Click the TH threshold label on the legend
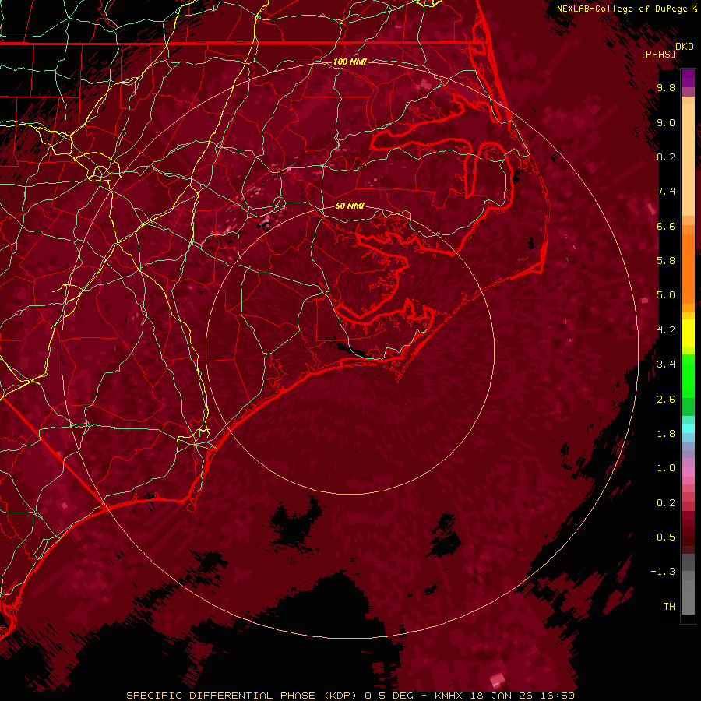This screenshot has width=701, height=701. pyautogui.click(x=669, y=607)
